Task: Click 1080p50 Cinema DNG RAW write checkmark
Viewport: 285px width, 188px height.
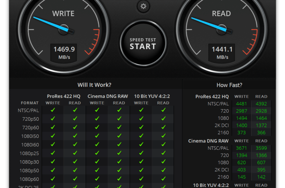Action: tap(97, 170)
